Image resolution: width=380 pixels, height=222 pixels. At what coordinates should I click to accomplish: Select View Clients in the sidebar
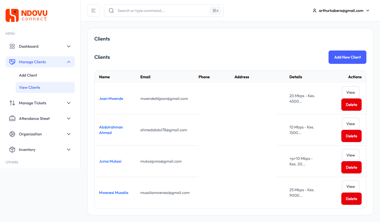click(x=29, y=87)
